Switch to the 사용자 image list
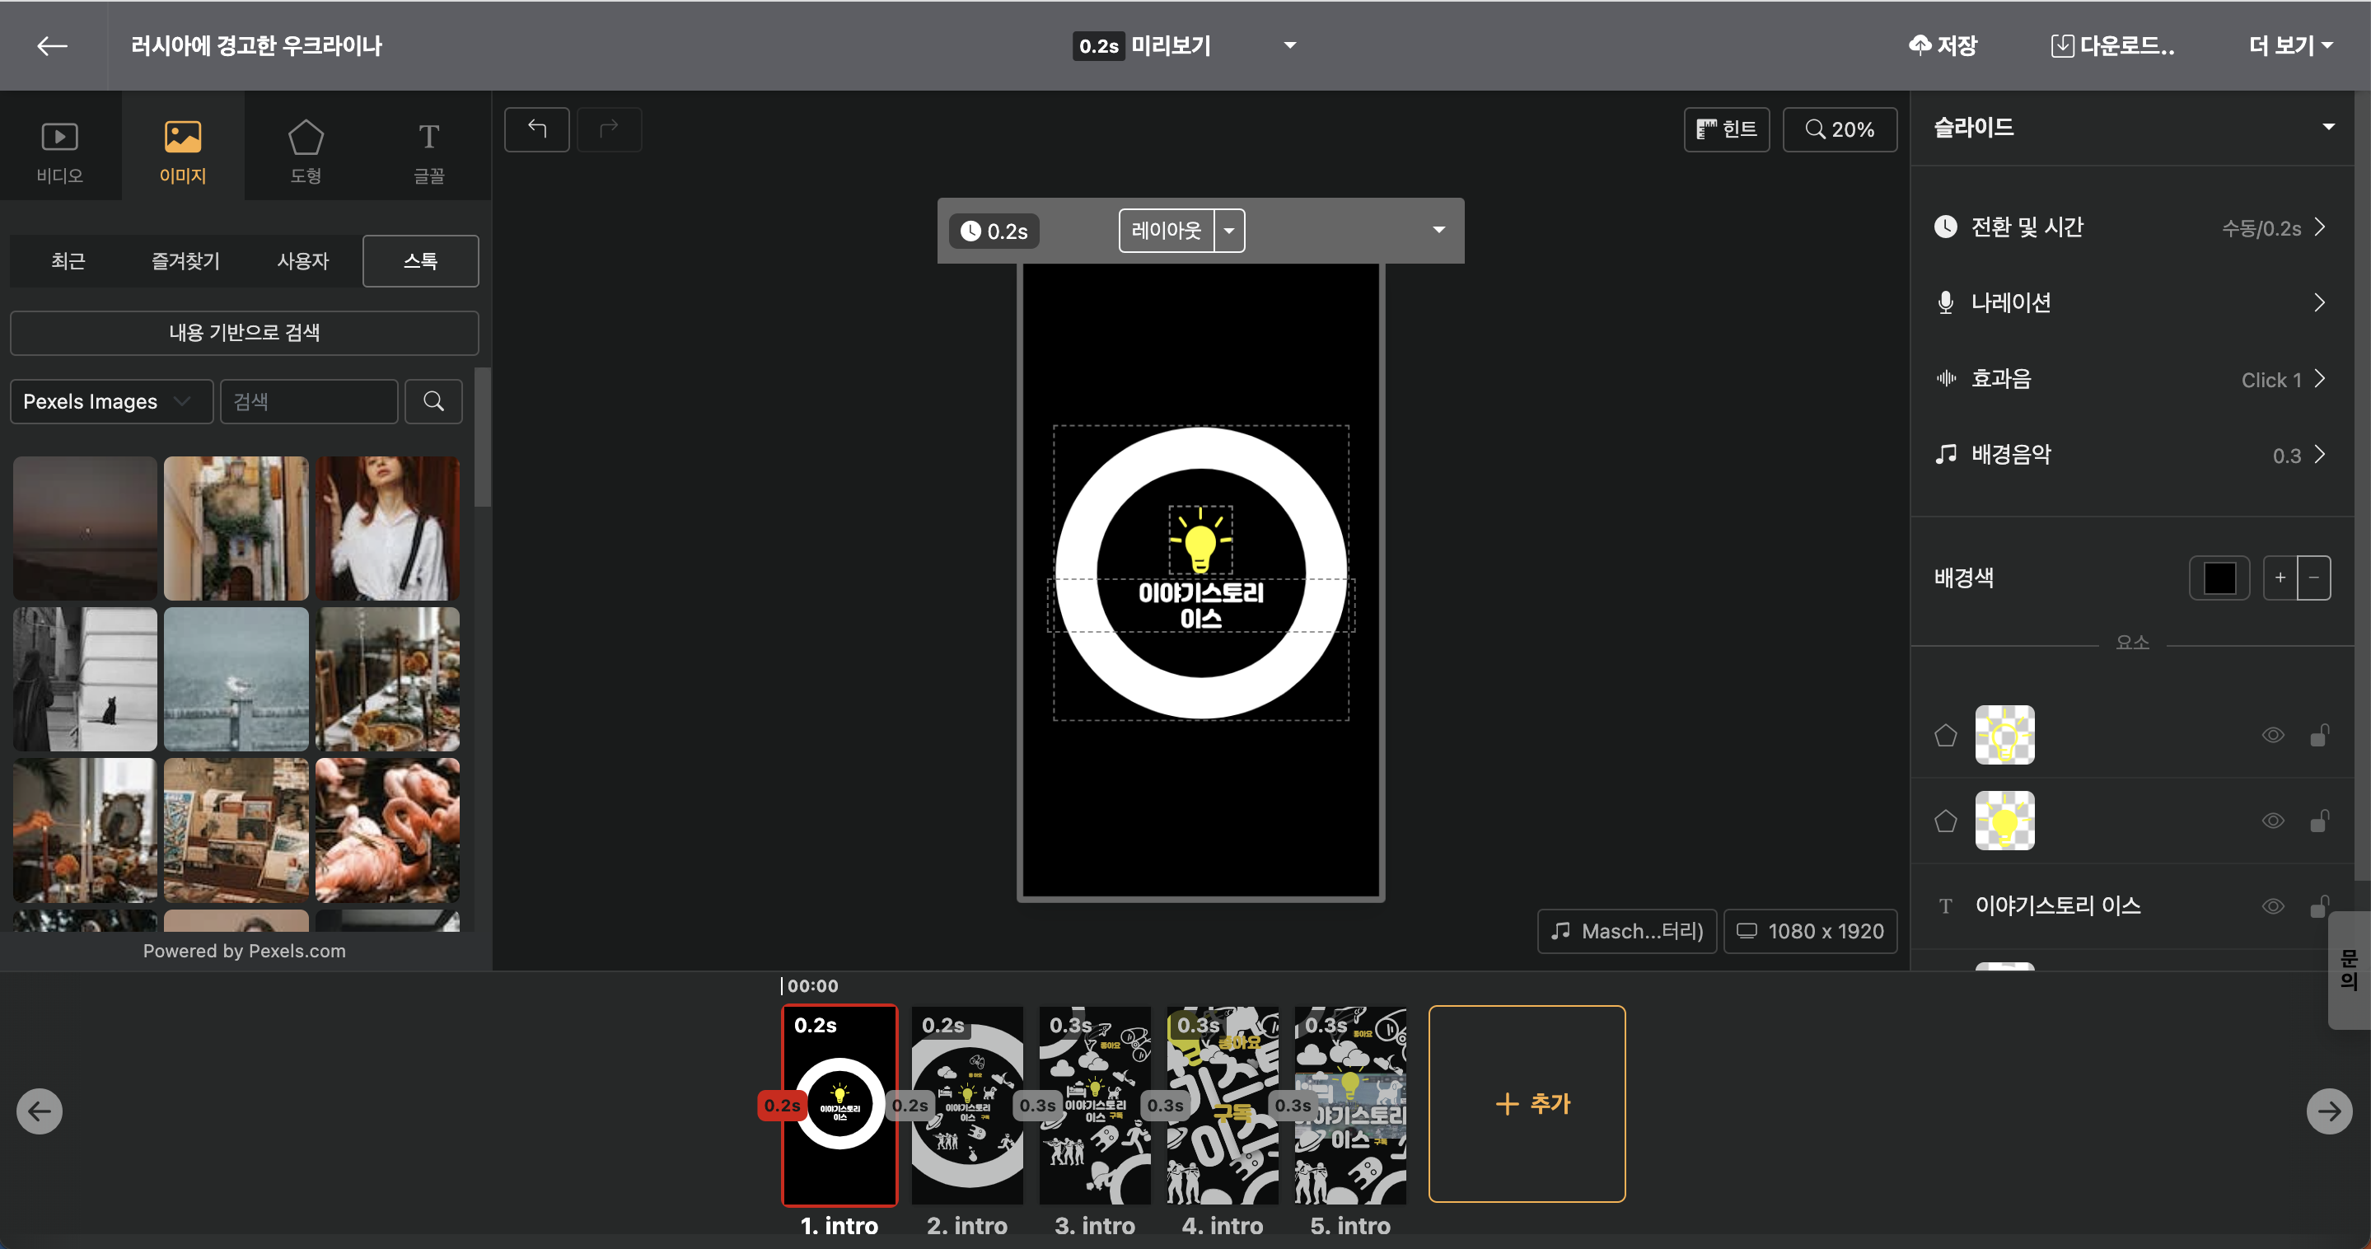 (x=303, y=260)
